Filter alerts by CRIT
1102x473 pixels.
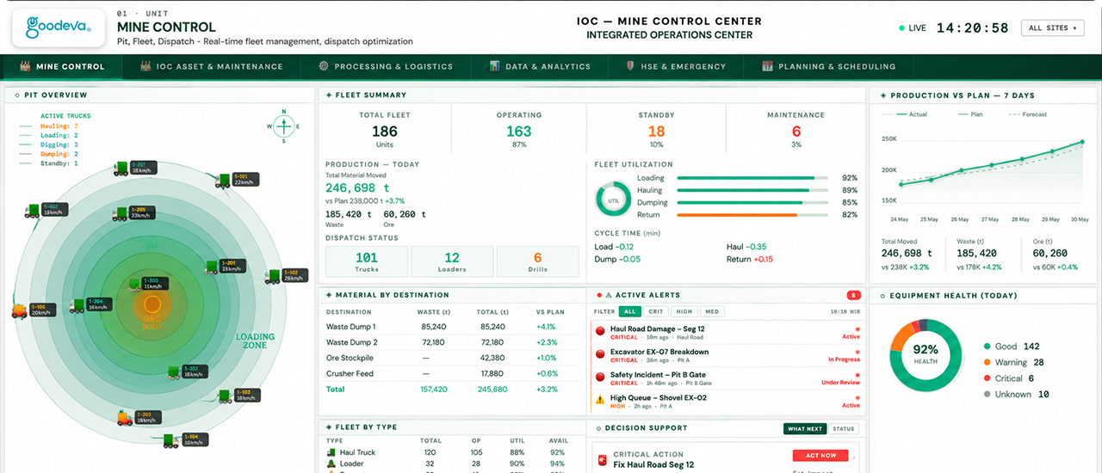click(656, 311)
